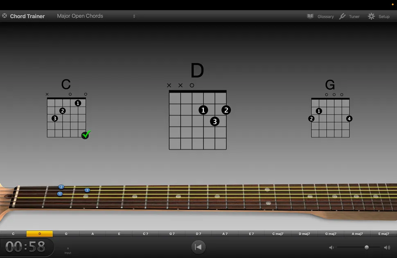Image resolution: width=397 pixels, height=258 pixels.
Task: Select the highlighted D chord segment
Action: point(40,234)
